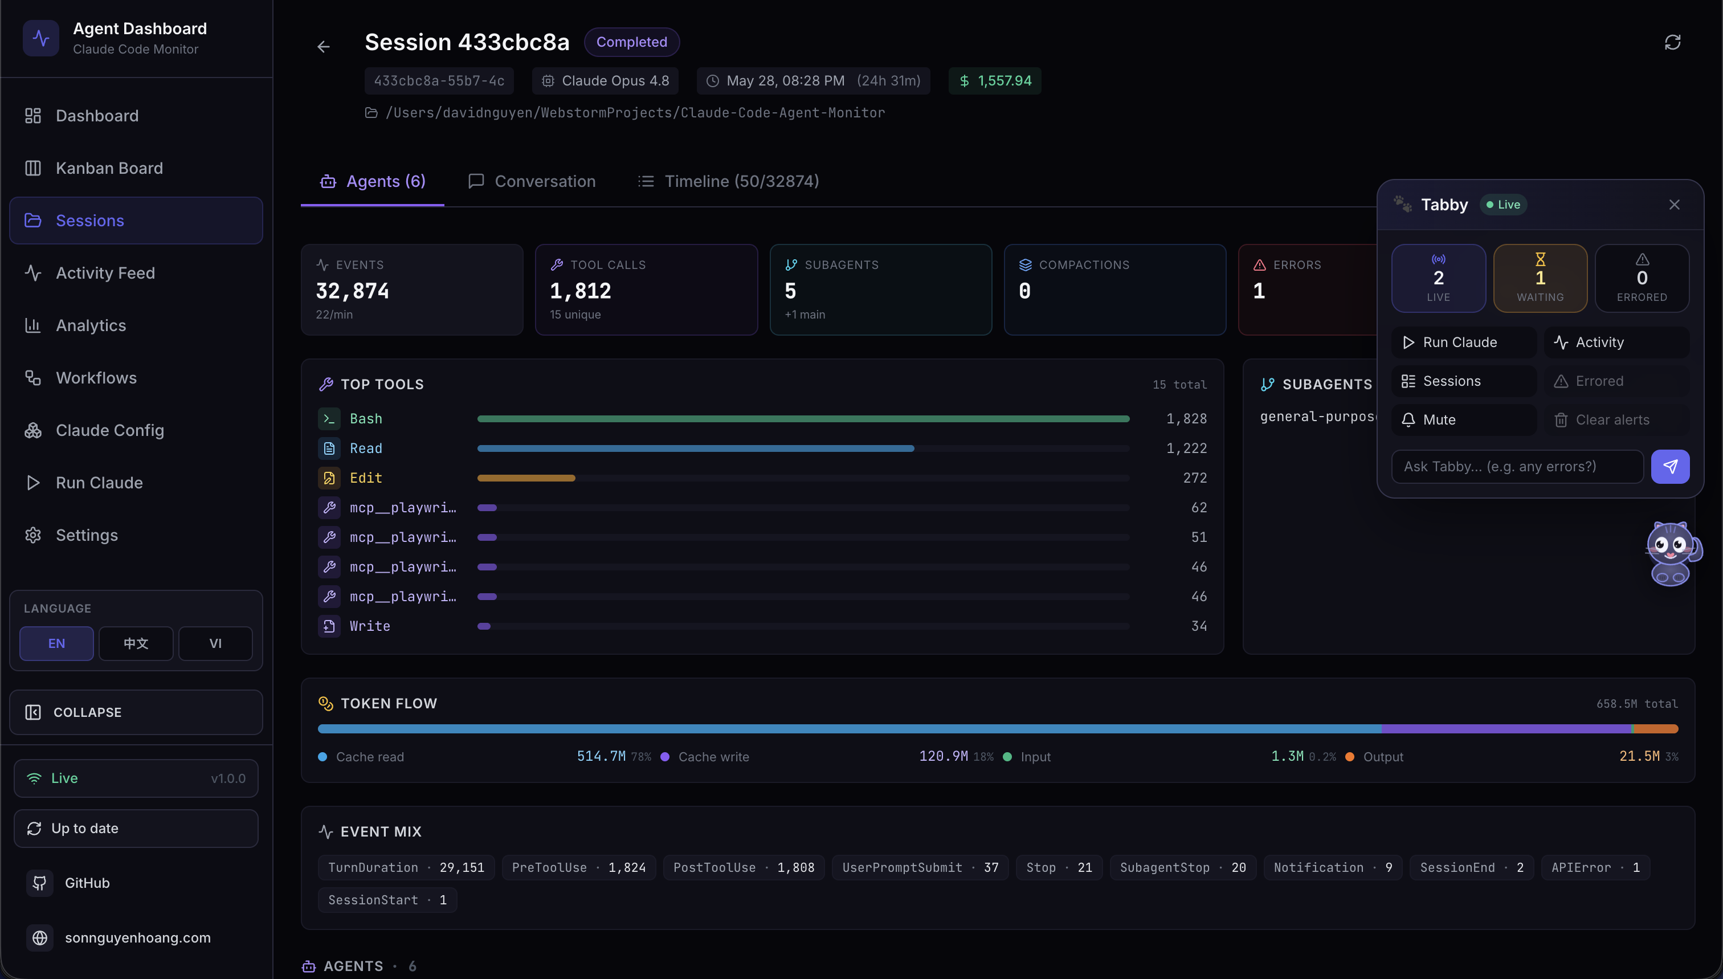
Task: Click Run Claude in the Tabby panel
Action: pyautogui.click(x=1464, y=342)
